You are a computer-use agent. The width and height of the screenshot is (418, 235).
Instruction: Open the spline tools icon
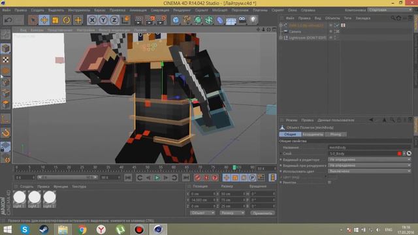click(x=187, y=20)
